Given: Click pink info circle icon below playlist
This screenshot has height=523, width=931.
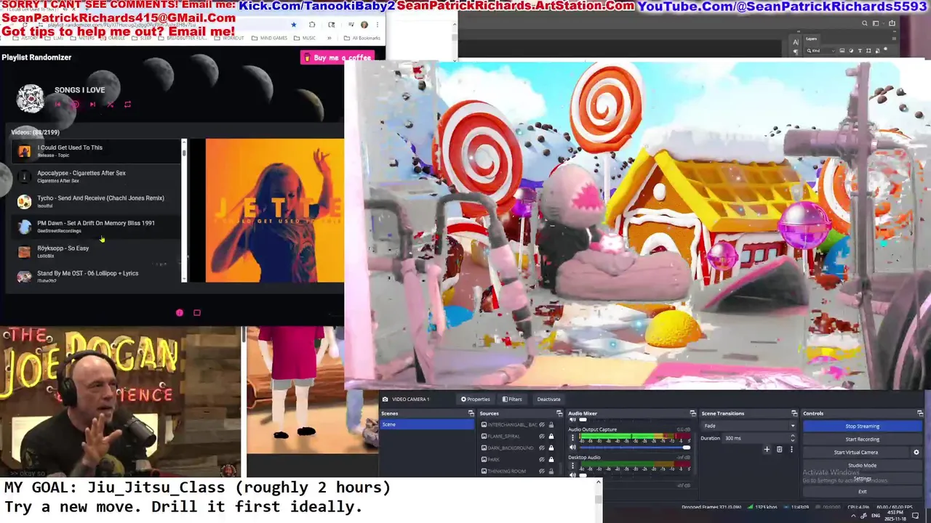Looking at the screenshot, I should (x=180, y=312).
